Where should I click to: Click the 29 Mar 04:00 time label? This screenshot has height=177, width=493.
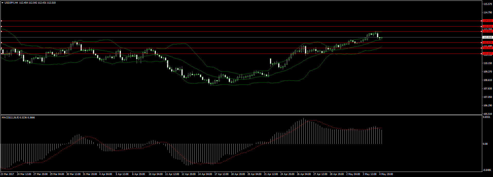[57, 174]
